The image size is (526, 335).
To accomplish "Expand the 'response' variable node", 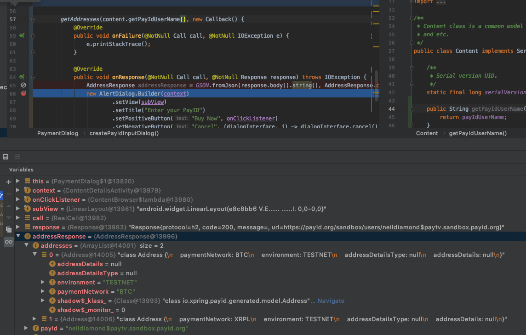I will tap(18, 227).
